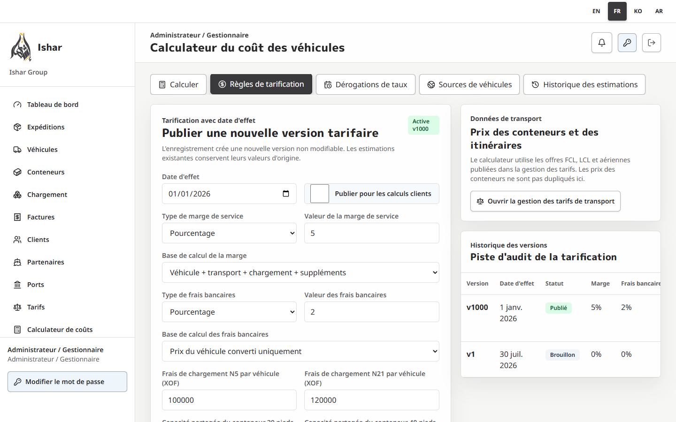Screen dimensions: 676x422
Task: Open Type de frais bancaires dropdown
Action: pos(229,312)
